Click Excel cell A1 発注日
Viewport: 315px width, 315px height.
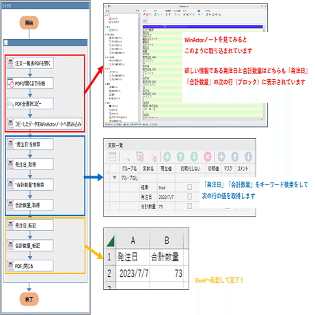(133, 257)
